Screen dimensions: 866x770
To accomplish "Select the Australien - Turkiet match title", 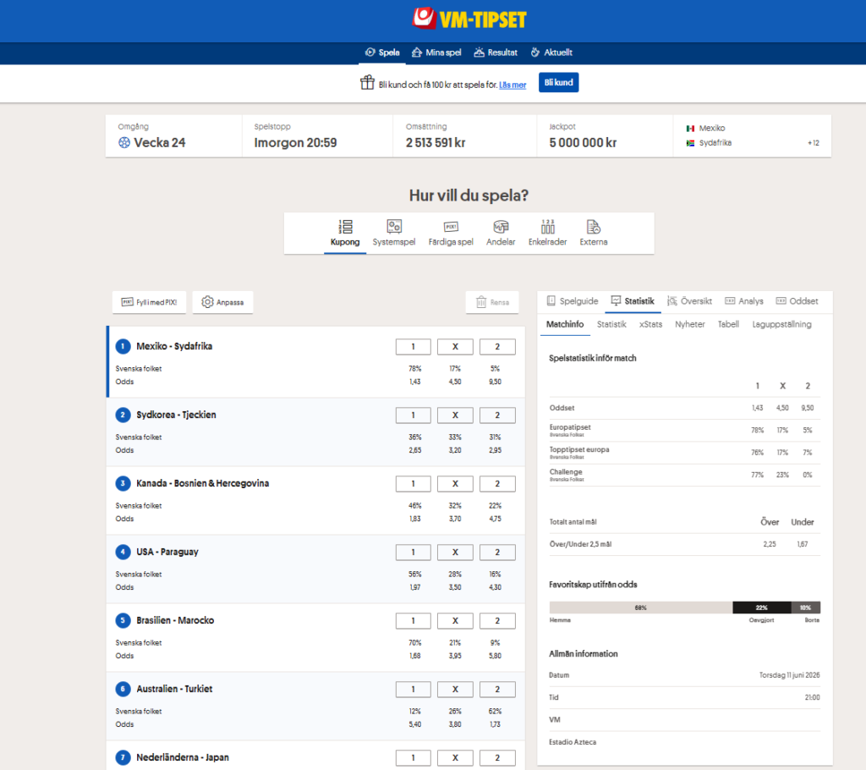I will point(174,690).
